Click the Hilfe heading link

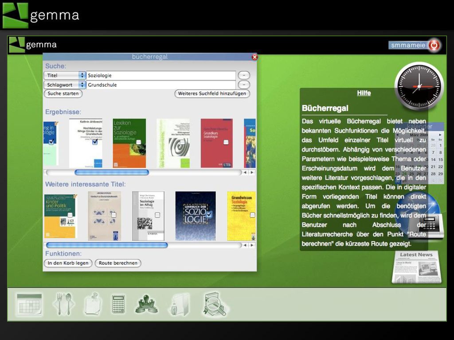[x=364, y=93]
